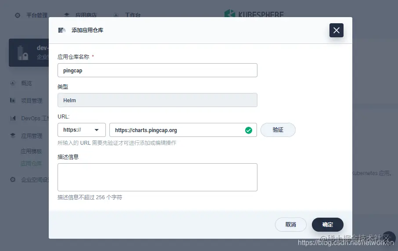The width and height of the screenshot is (398, 251).
Task: Click the DevOps sidebar icon
Action: point(13,118)
